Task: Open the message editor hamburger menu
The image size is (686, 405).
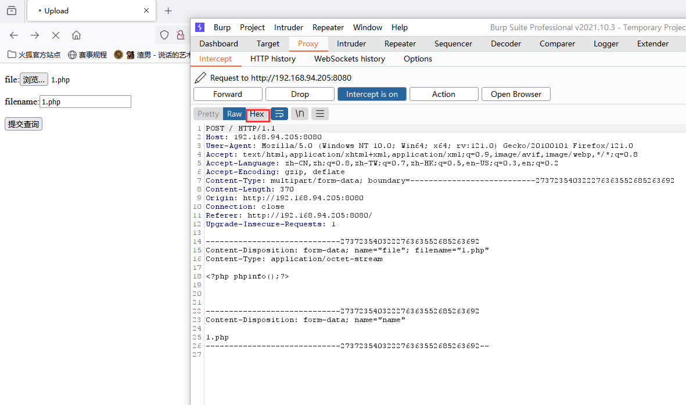Action: click(x=320, y=114)
